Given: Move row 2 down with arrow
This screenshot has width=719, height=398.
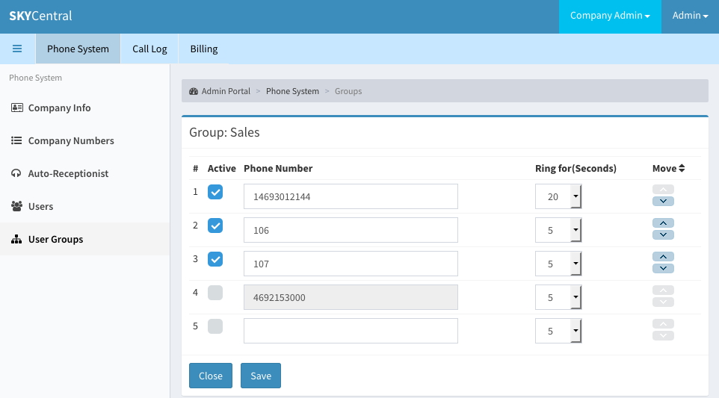Looking at the screenshot, I should tap(663, 235).
